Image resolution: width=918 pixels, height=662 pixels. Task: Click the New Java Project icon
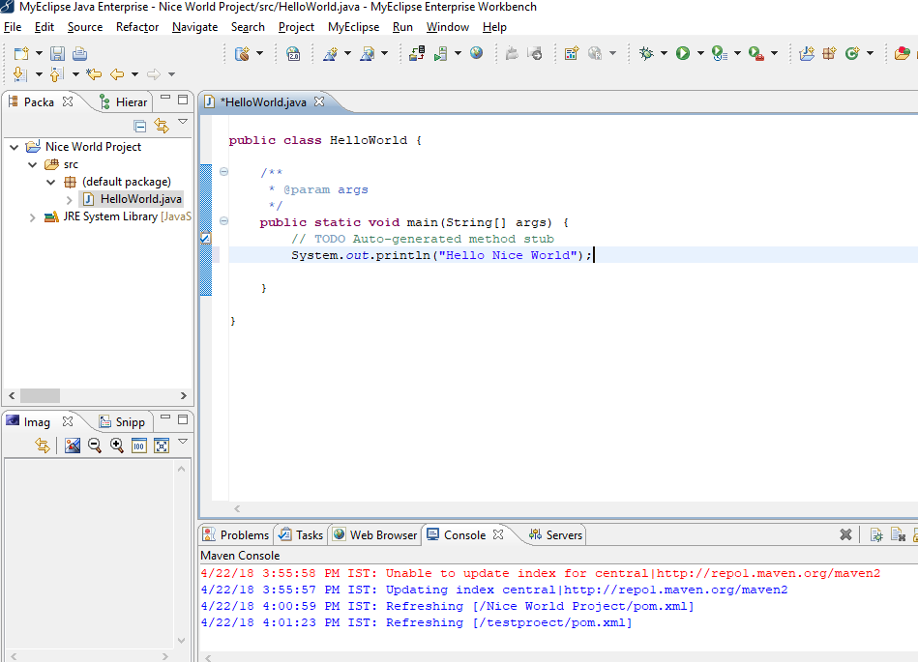tap(807, 54)
